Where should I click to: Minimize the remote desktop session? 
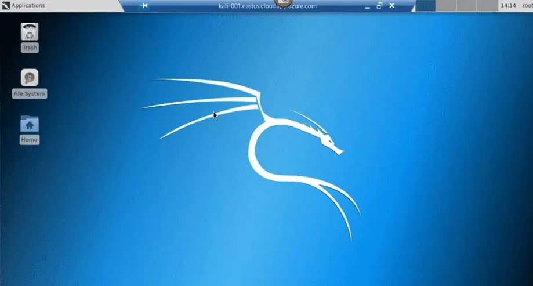point(368,6)
